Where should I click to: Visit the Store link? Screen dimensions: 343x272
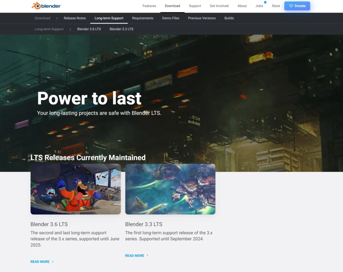tap(276, 6)
